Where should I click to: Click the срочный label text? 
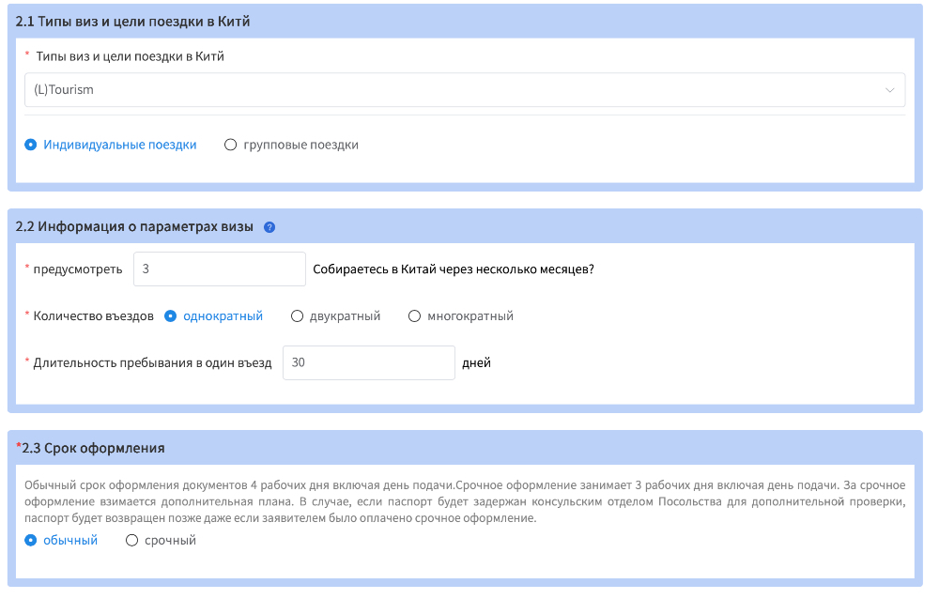(x=170, y=540)
